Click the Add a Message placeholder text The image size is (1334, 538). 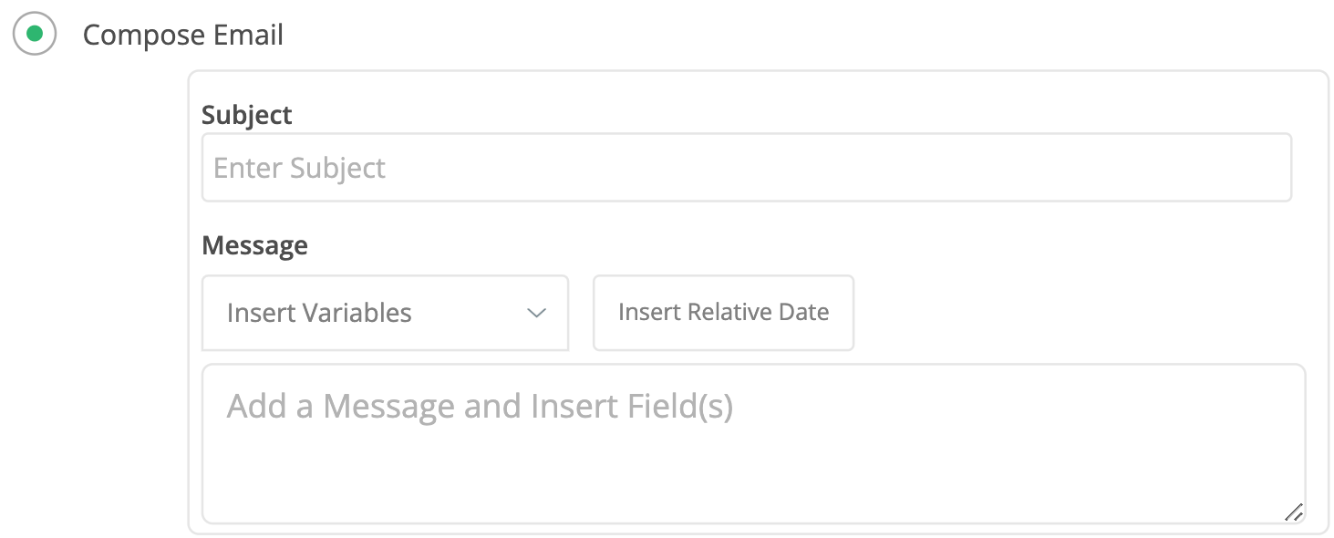tap(480, 406)
